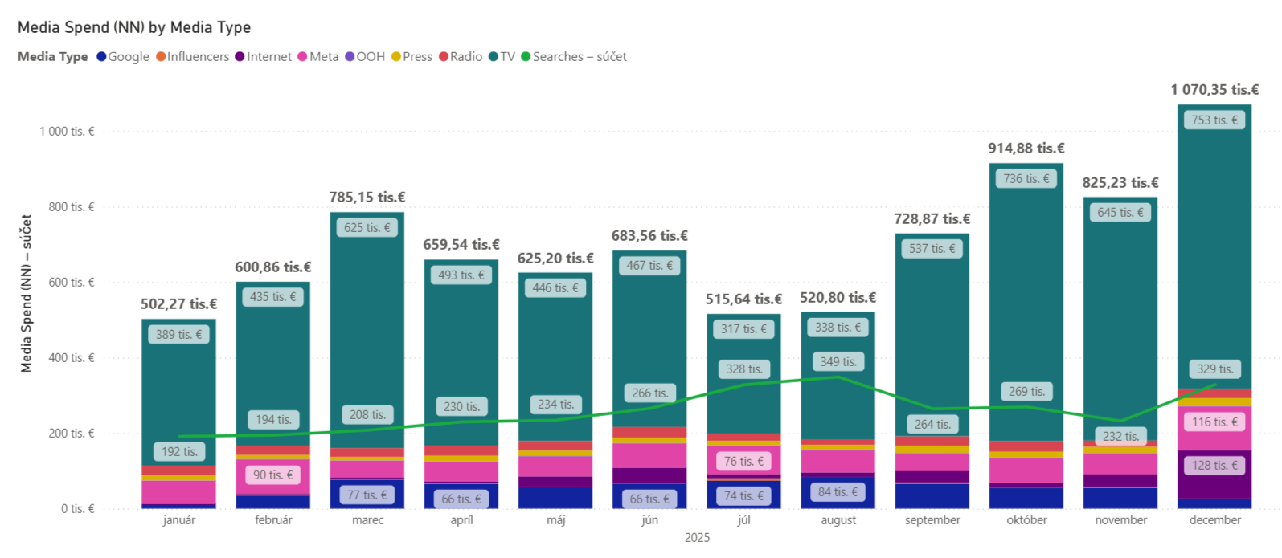
Task: Select the blue Google segment in september bar
Action: click(932, 496)
